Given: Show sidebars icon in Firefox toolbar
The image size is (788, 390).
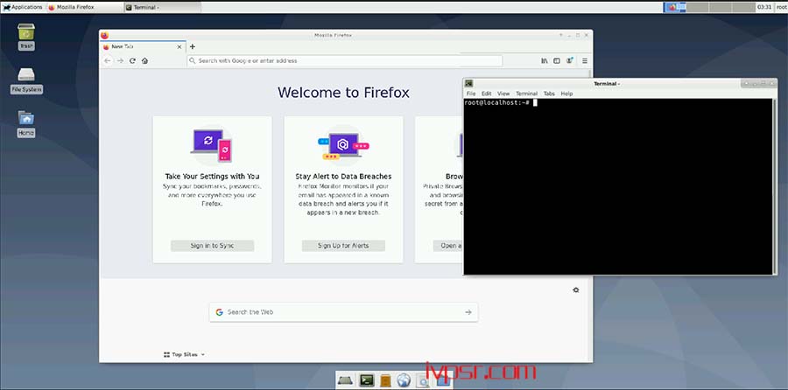Looking at the screenshot, I should [557, 60].
